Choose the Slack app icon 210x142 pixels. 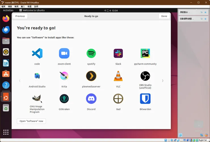click(118, 53)
